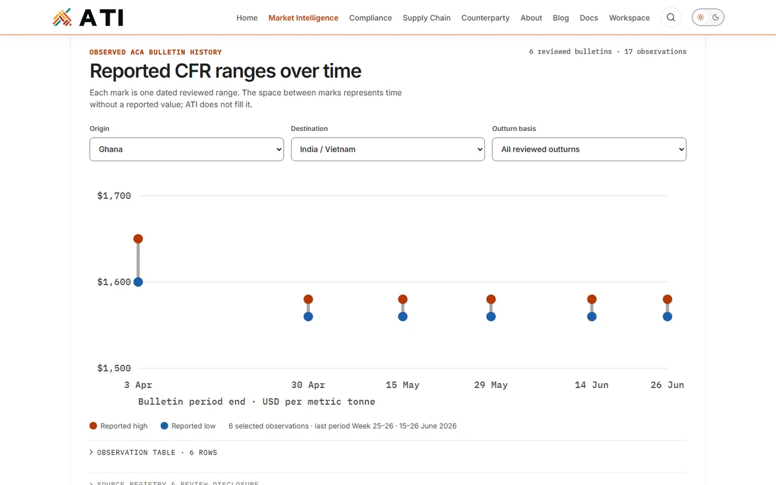Click the 30 Apr date label
The width and height of the screenshot is (776, 485).
tap(308, 385)
